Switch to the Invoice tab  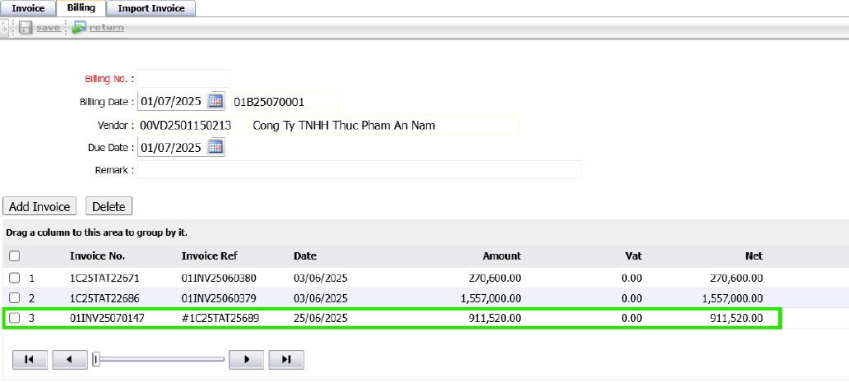28,8
